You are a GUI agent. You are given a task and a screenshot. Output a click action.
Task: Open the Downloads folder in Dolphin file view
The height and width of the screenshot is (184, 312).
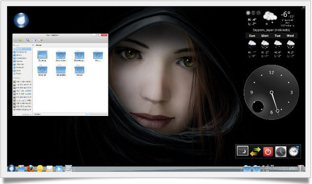79,56
